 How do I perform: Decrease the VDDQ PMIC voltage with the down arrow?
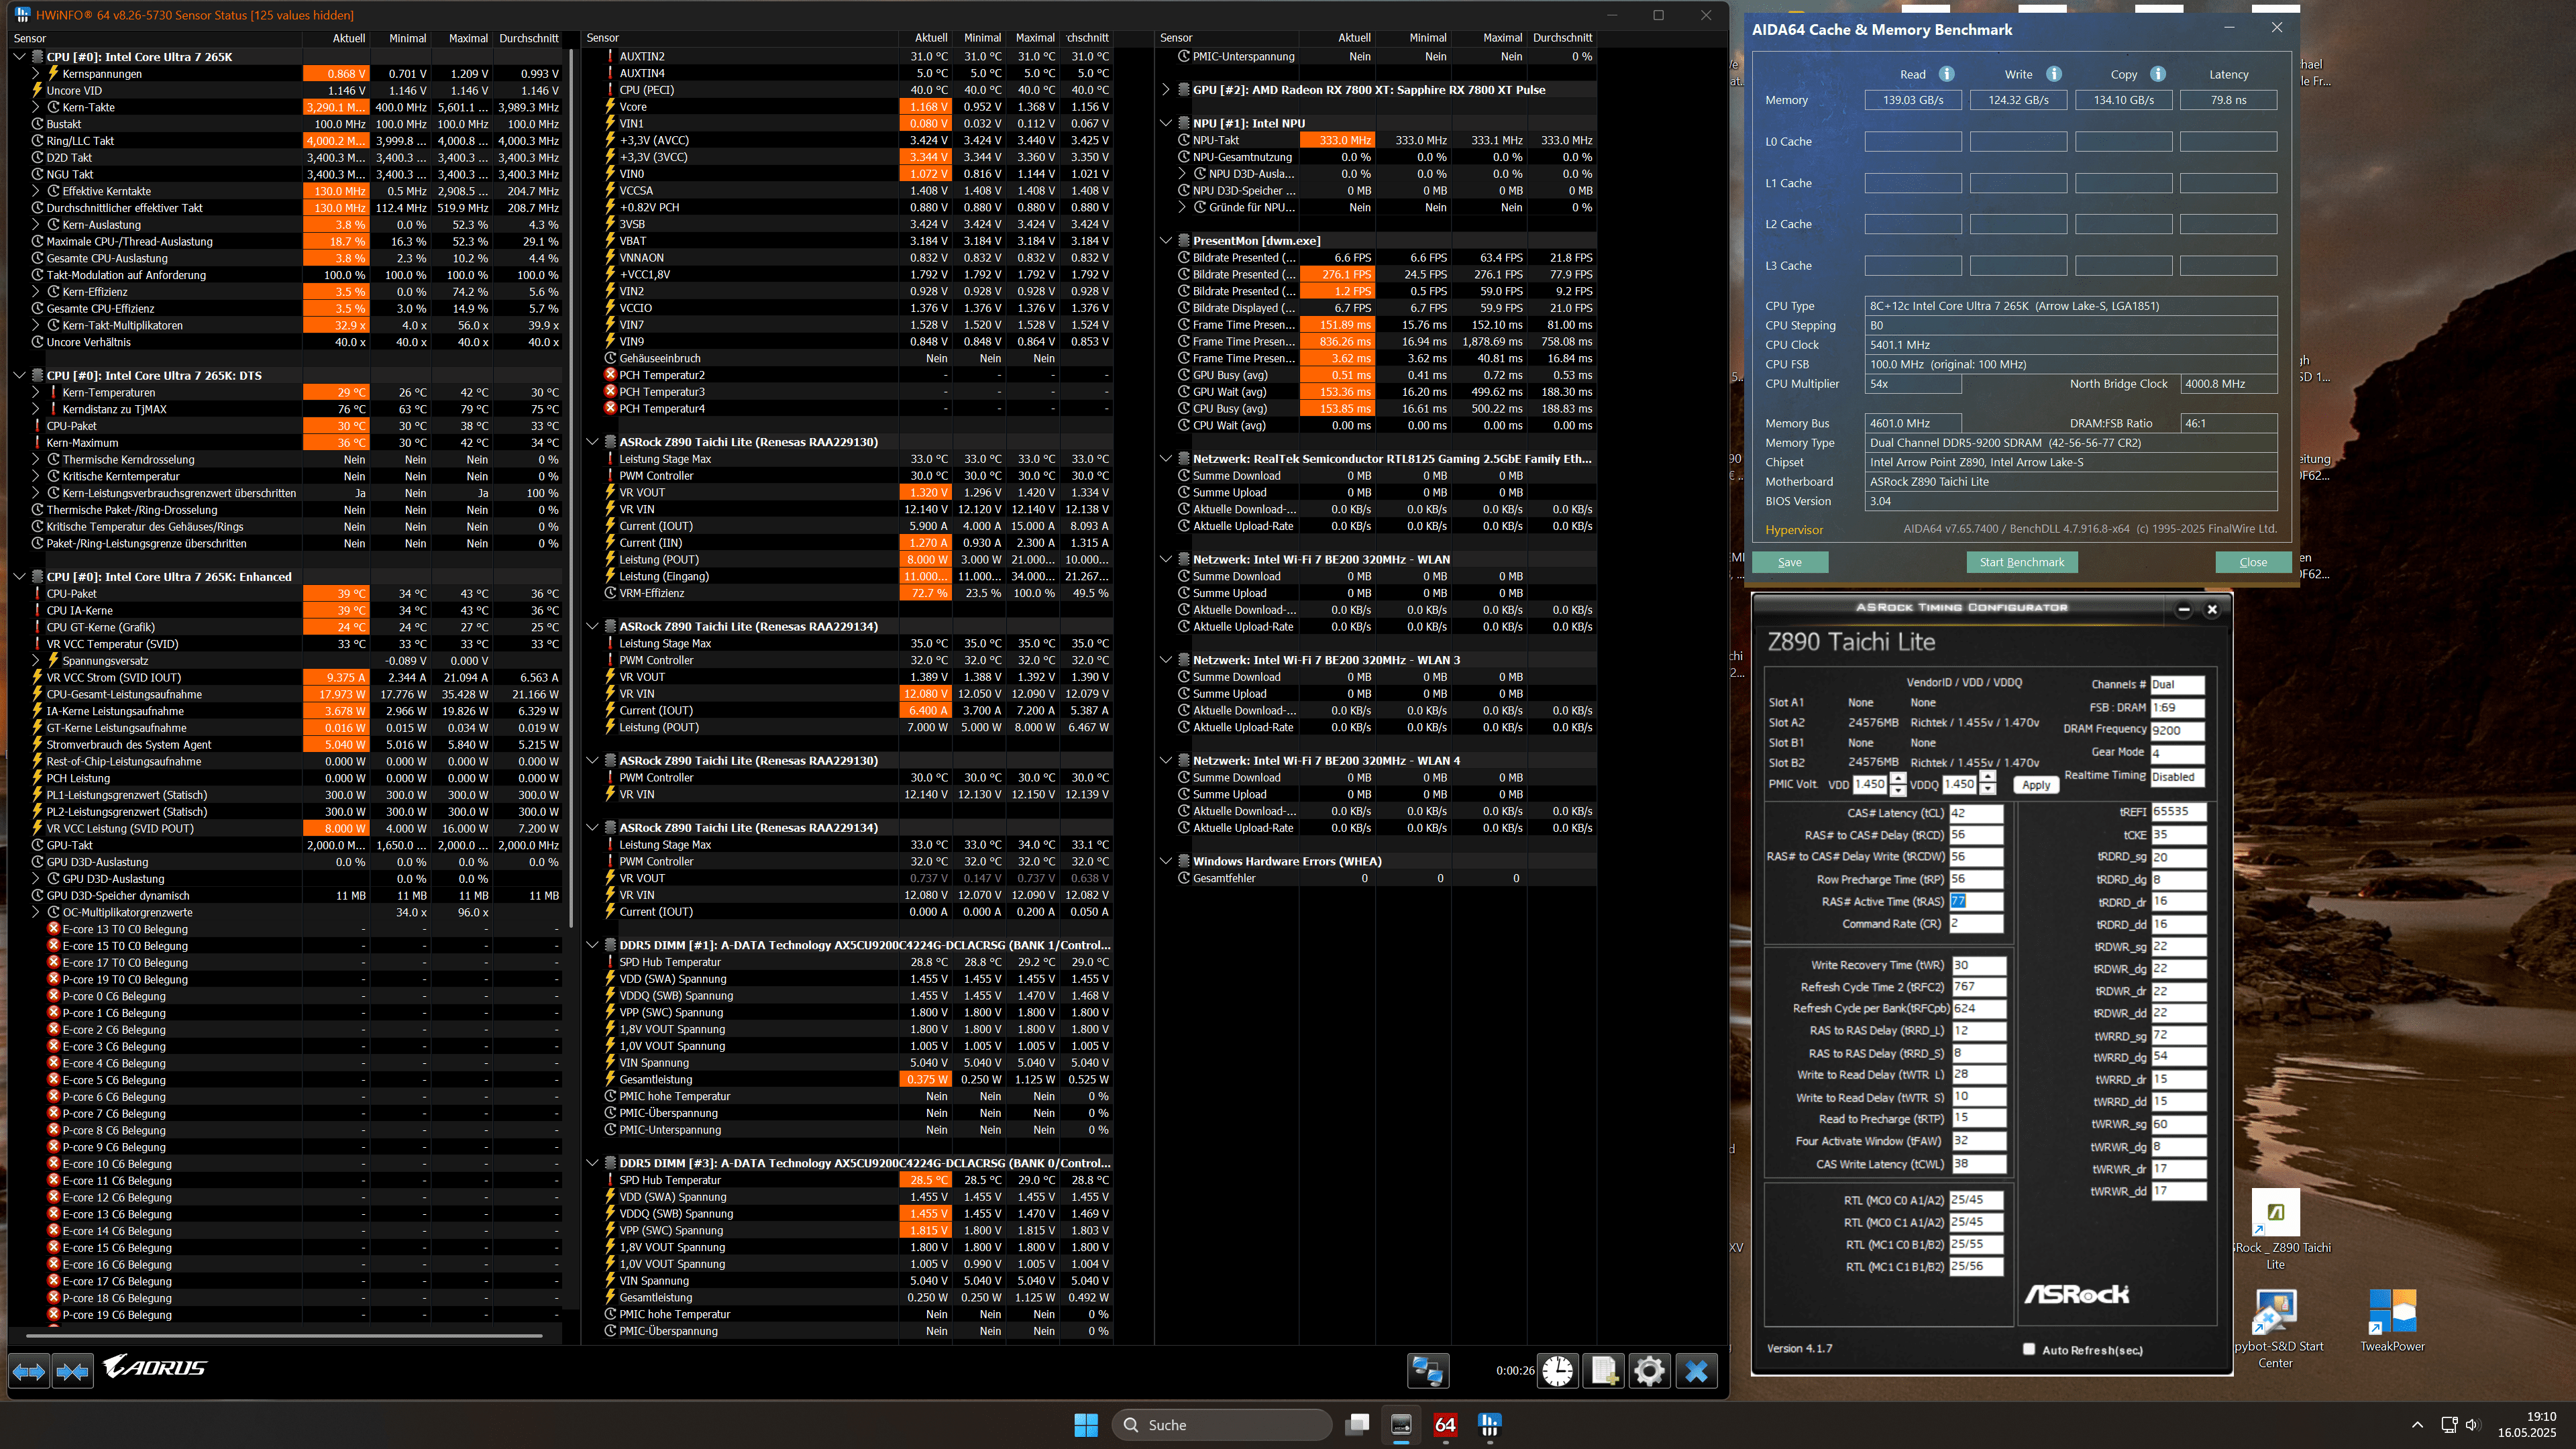[x=1988, y=790]
